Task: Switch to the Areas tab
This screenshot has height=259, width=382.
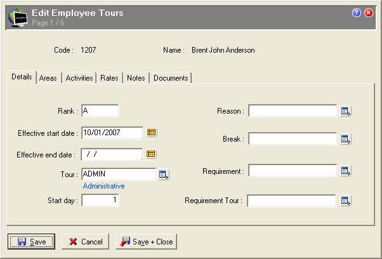Action: coord(48,78)
